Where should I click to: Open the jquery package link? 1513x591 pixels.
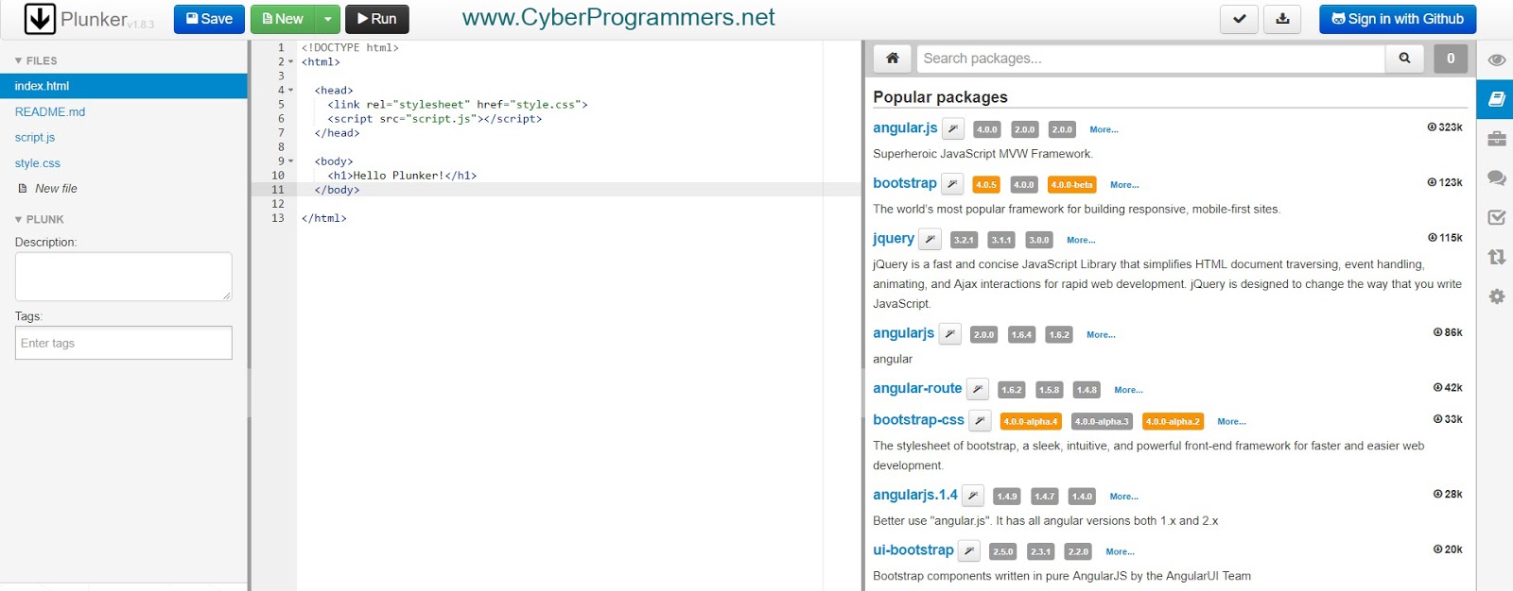pyautogui.click(x=894, y=239)
